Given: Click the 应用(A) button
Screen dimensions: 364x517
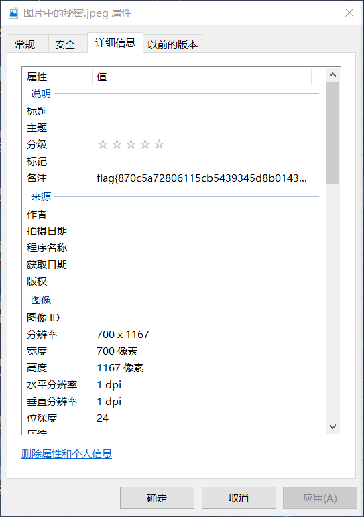Looking at the screenshot, I should pos(320,498).
